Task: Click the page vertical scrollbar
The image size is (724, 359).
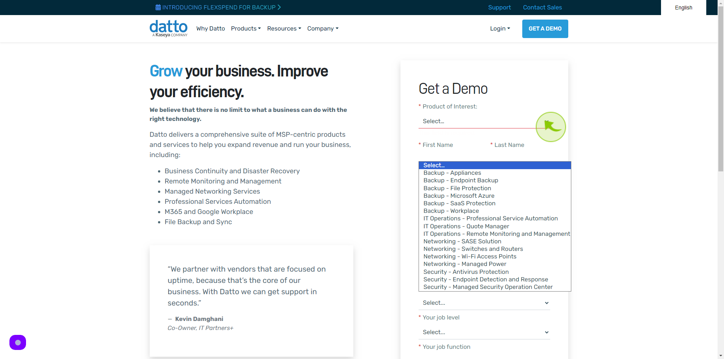Action: [x=721, y=89]
